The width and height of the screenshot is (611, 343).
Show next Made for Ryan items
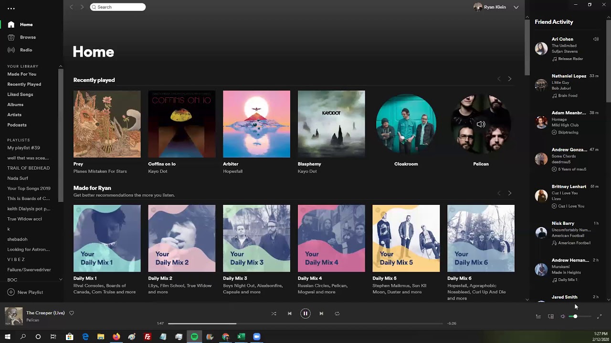pos(509,193)
